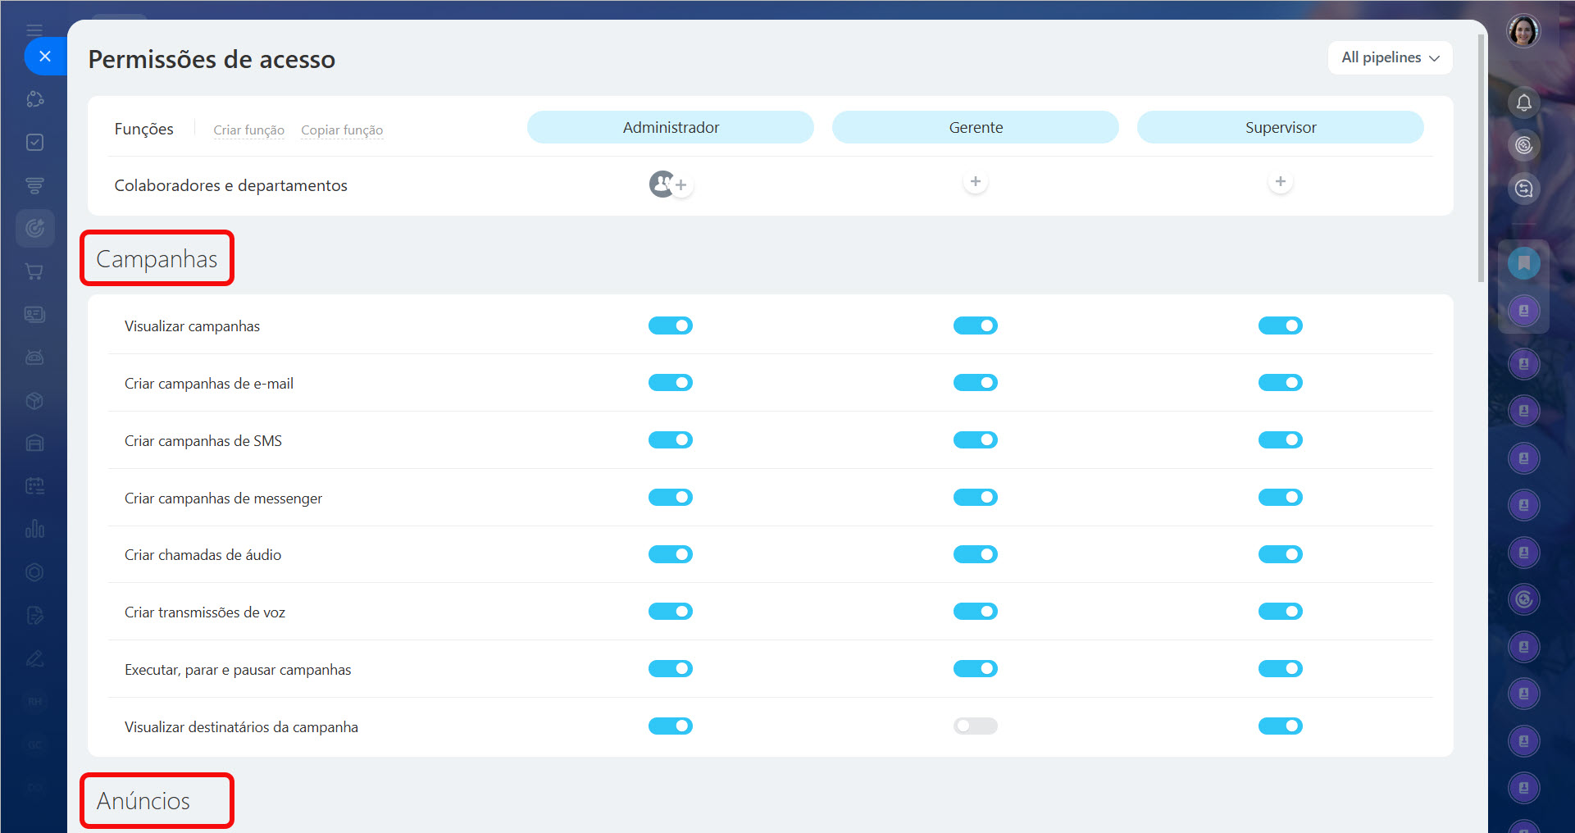
Task: Toggle Criar chamadas de áudio for Supervisor
Action: pos(1281,554)
